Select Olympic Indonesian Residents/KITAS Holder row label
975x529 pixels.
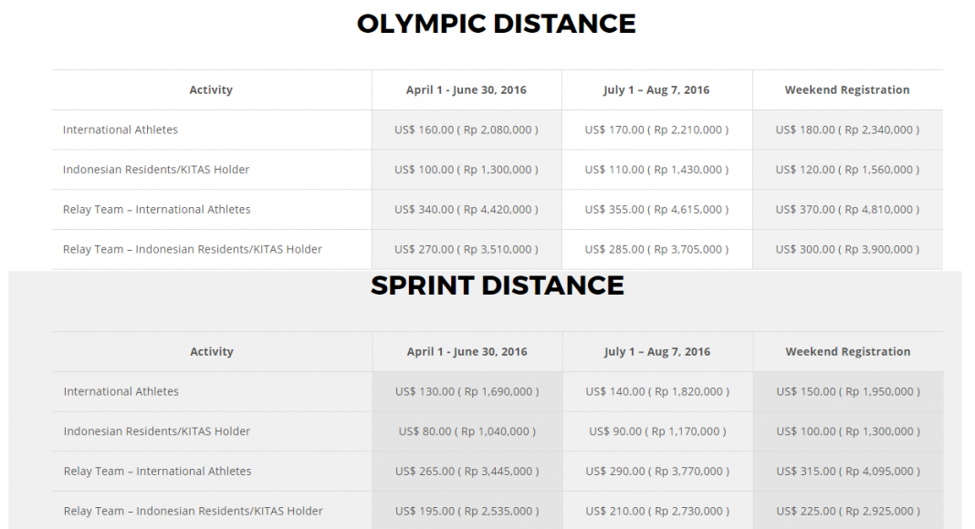[156, 170]
